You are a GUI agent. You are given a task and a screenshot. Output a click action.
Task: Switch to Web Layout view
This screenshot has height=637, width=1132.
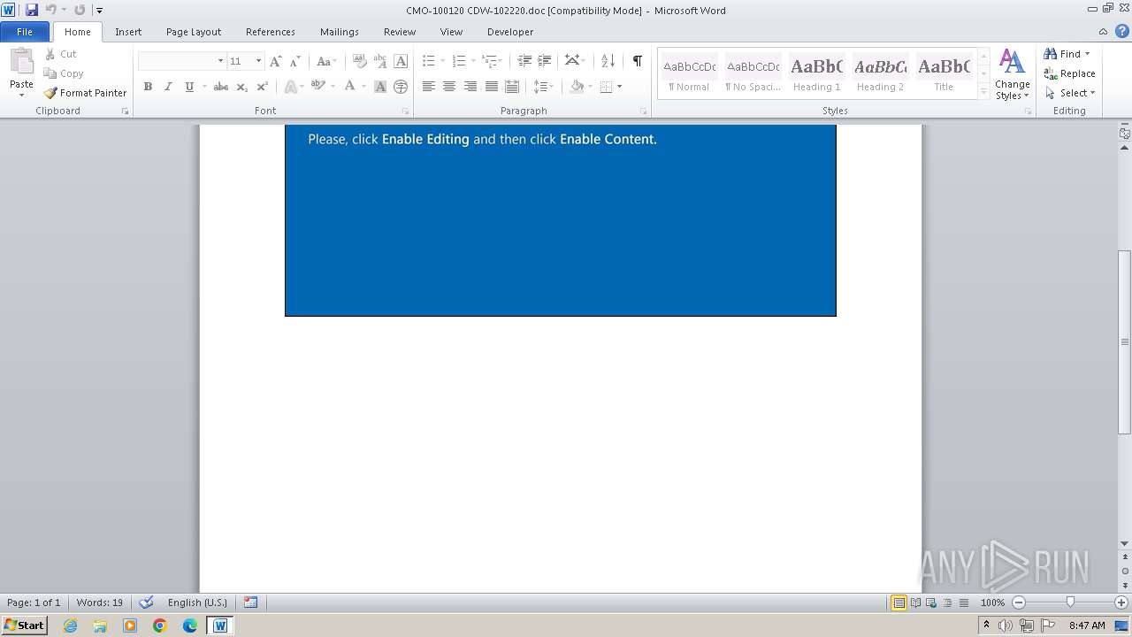(931, 602)
